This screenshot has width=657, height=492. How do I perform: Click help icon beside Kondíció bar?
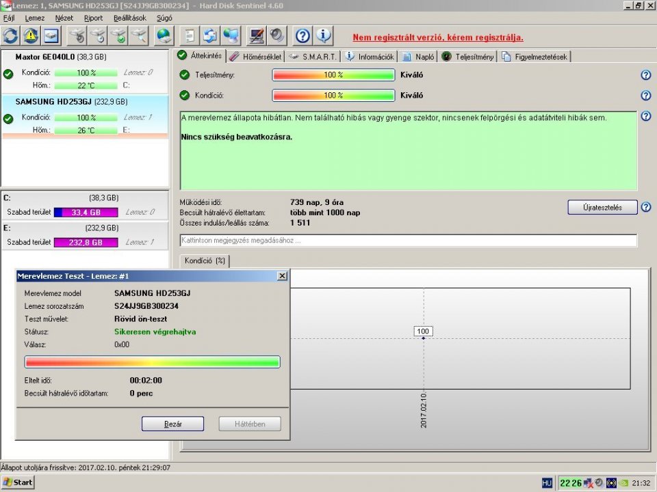tap(645, 96)
